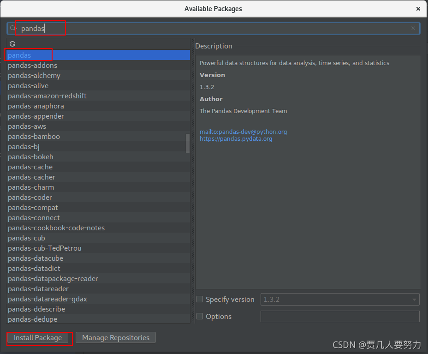Click The Pandas Development Team author text
Viewport: 428px width, 354px height.
(243, 111)
